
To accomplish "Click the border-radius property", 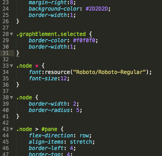I will [49, 110].
